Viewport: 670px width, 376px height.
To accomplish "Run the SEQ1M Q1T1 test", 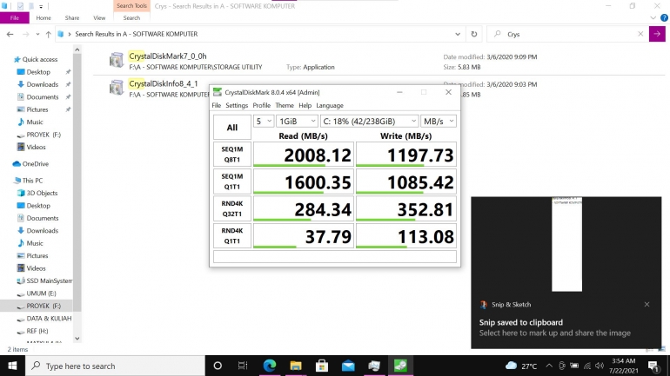I will pos(232,181).
